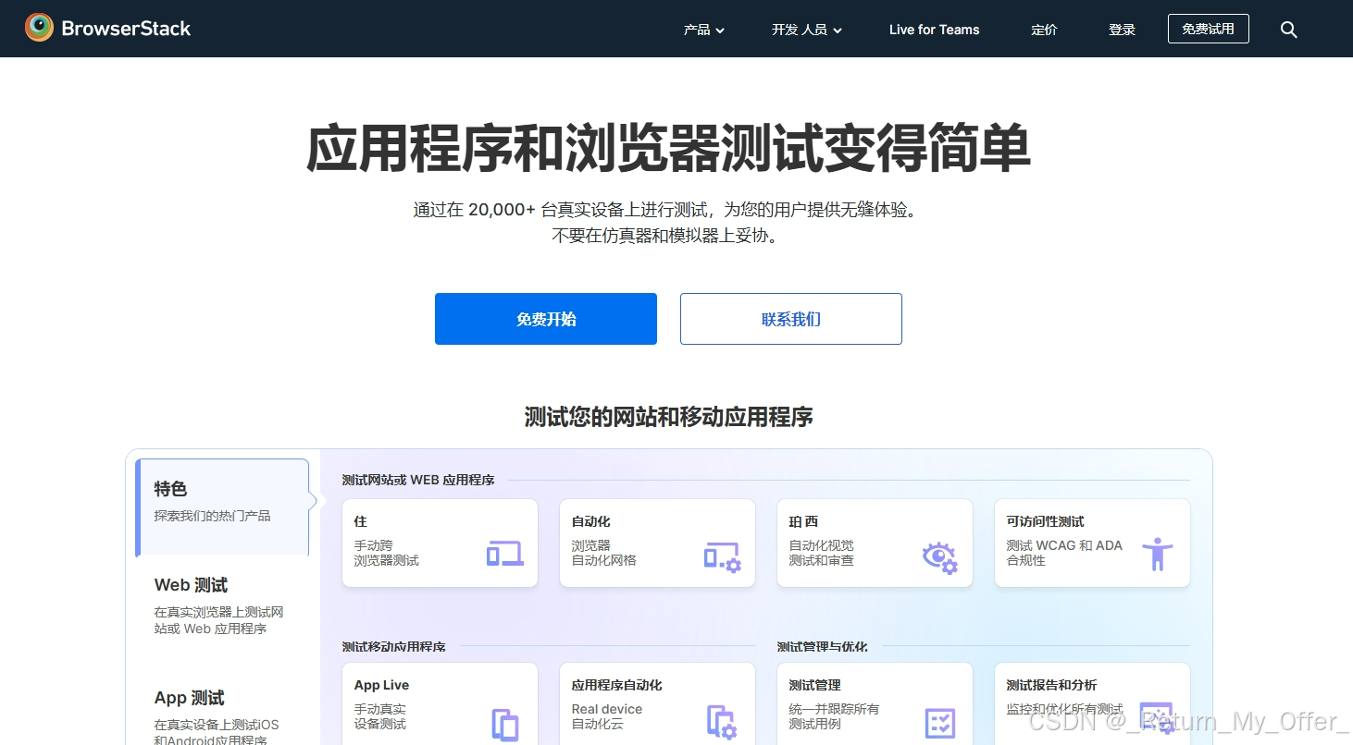Click the 自动化 card's gear devices icon
The image size is (1353, 745).
tap(723, 557)
